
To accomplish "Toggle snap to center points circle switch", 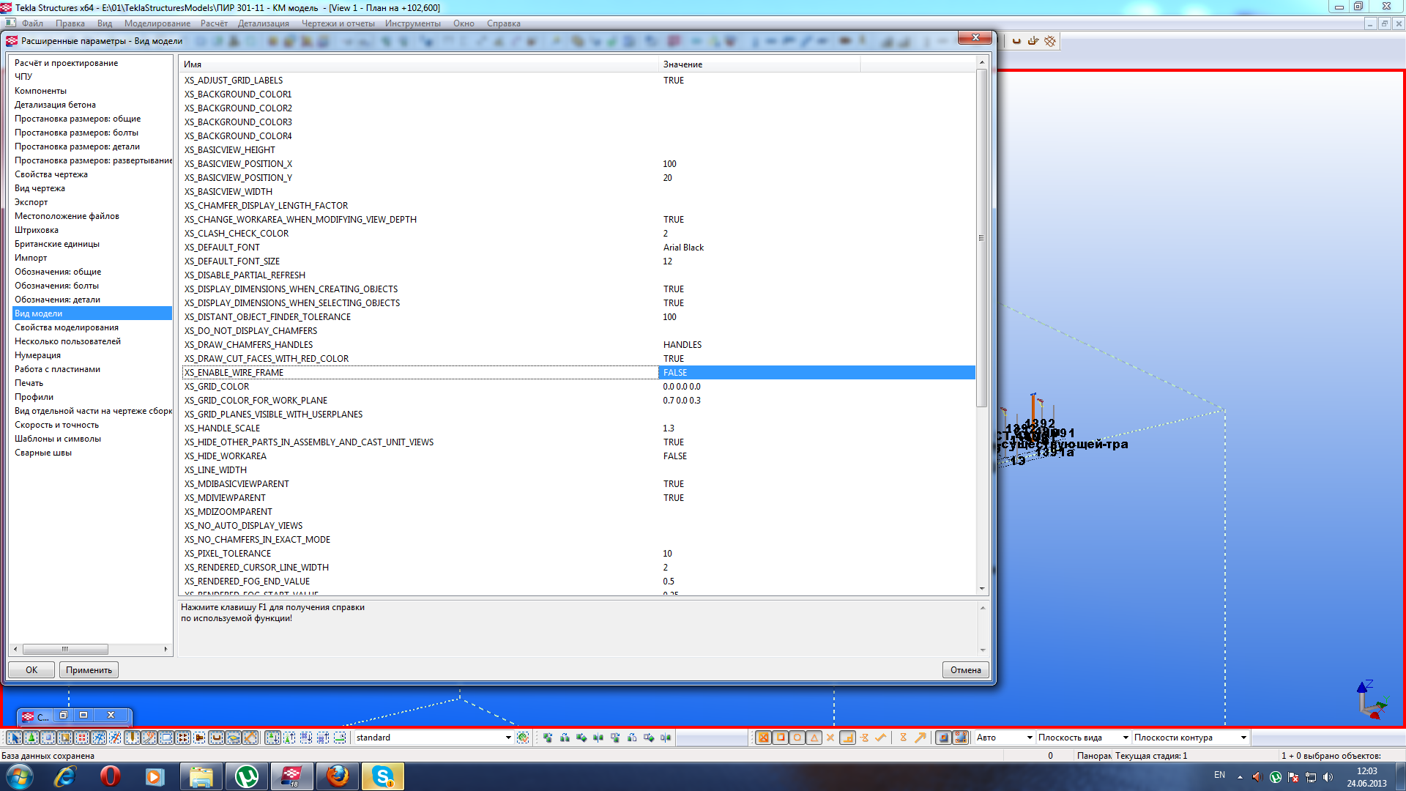I will tap(797, 738).
